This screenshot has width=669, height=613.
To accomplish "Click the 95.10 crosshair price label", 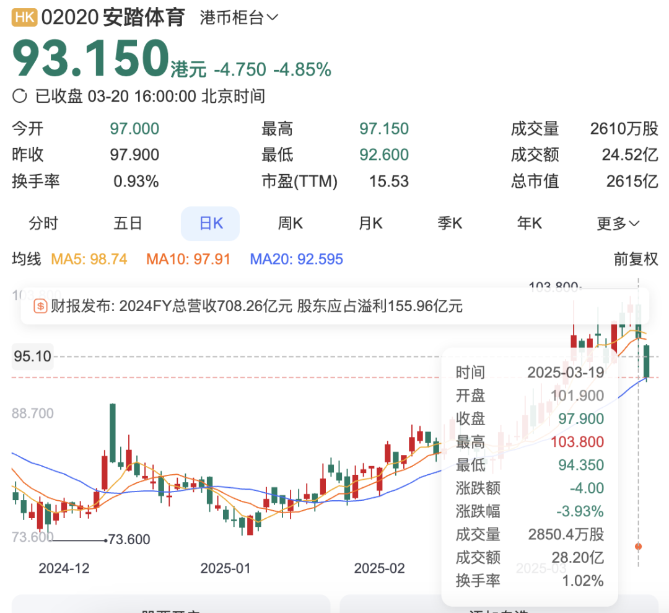I will [x=32, y=356].
